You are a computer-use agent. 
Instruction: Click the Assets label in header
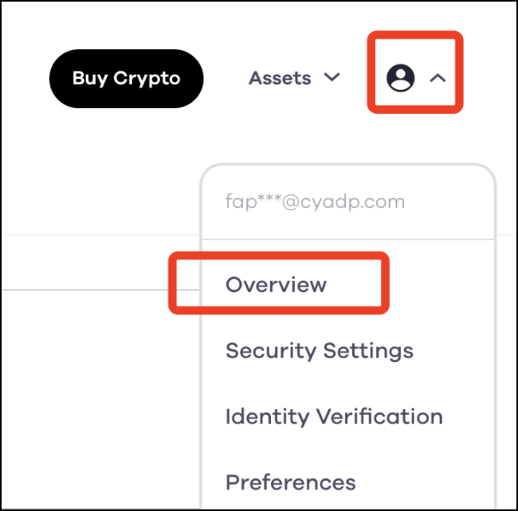pyautogui.click(x=280, y=78)
